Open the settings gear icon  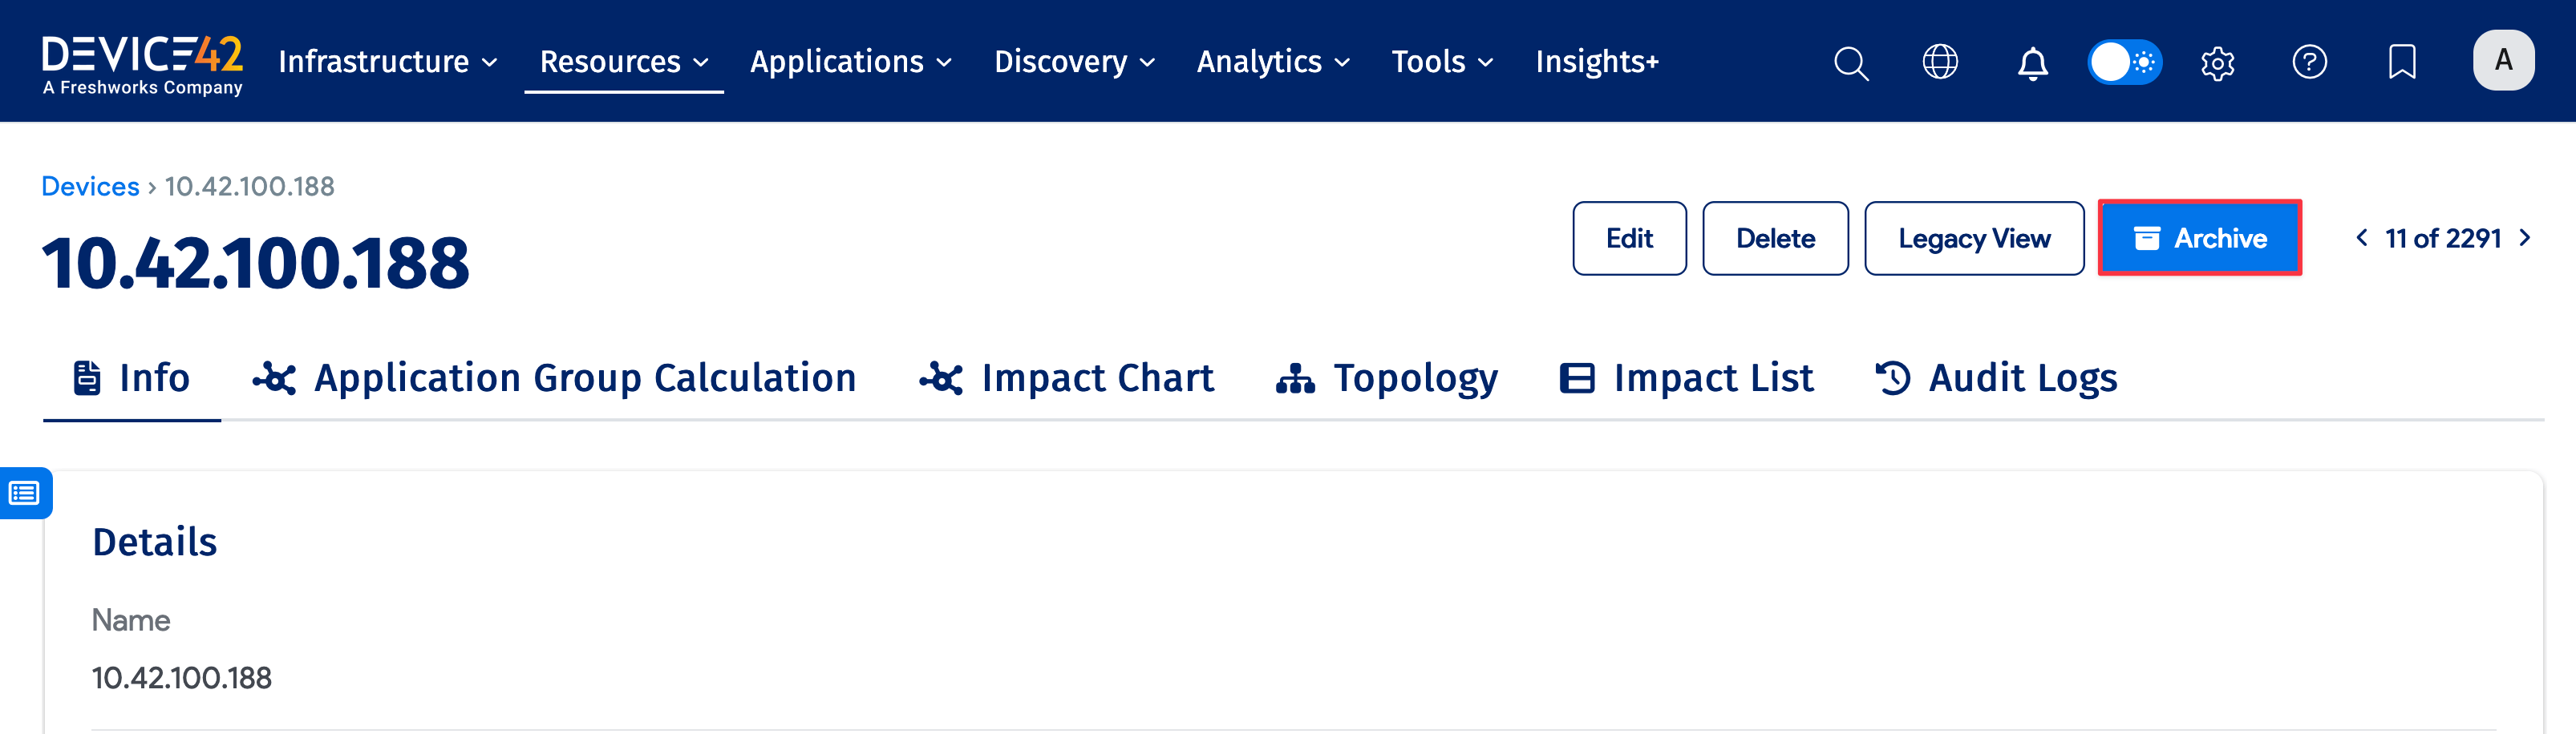(2217, 63)
